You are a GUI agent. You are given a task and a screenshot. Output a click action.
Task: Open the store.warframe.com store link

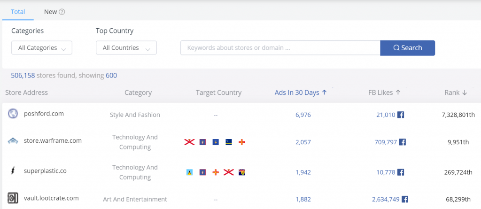tap(53, 141)
